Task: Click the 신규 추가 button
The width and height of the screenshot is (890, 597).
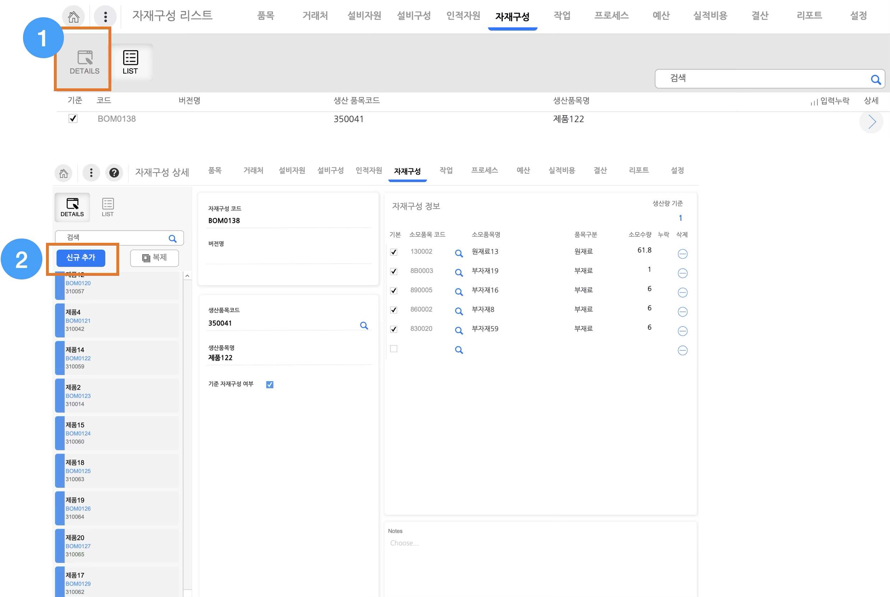Action: click(81, 258)
